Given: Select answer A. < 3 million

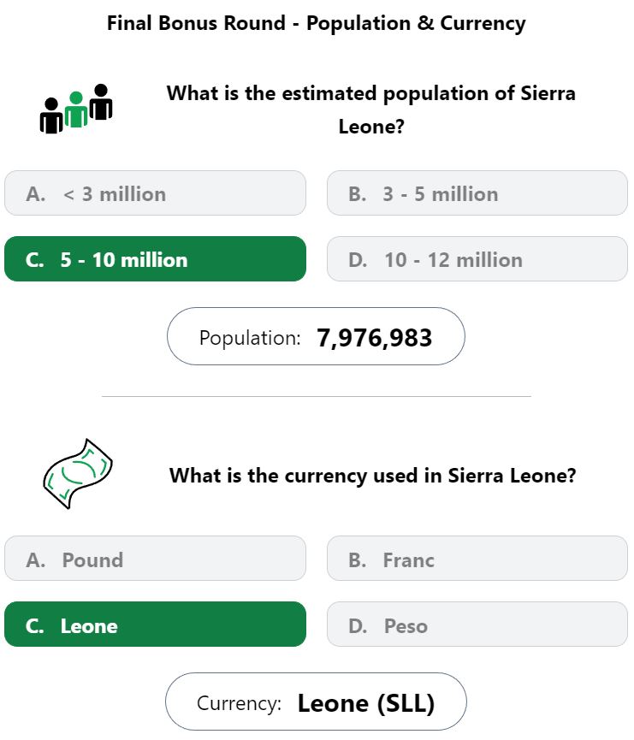Looking at the screenshot, I should click(x=156, y=193).
